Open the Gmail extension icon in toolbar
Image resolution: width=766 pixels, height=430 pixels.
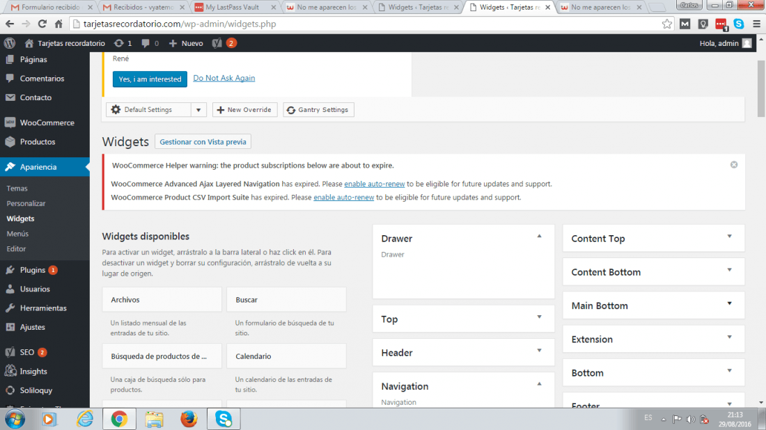pyautogui.click(x=685, y=24)
